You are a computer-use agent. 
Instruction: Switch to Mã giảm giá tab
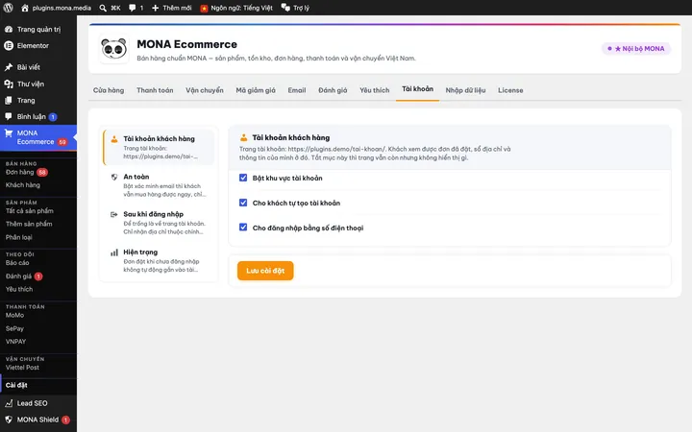point(256,90)
